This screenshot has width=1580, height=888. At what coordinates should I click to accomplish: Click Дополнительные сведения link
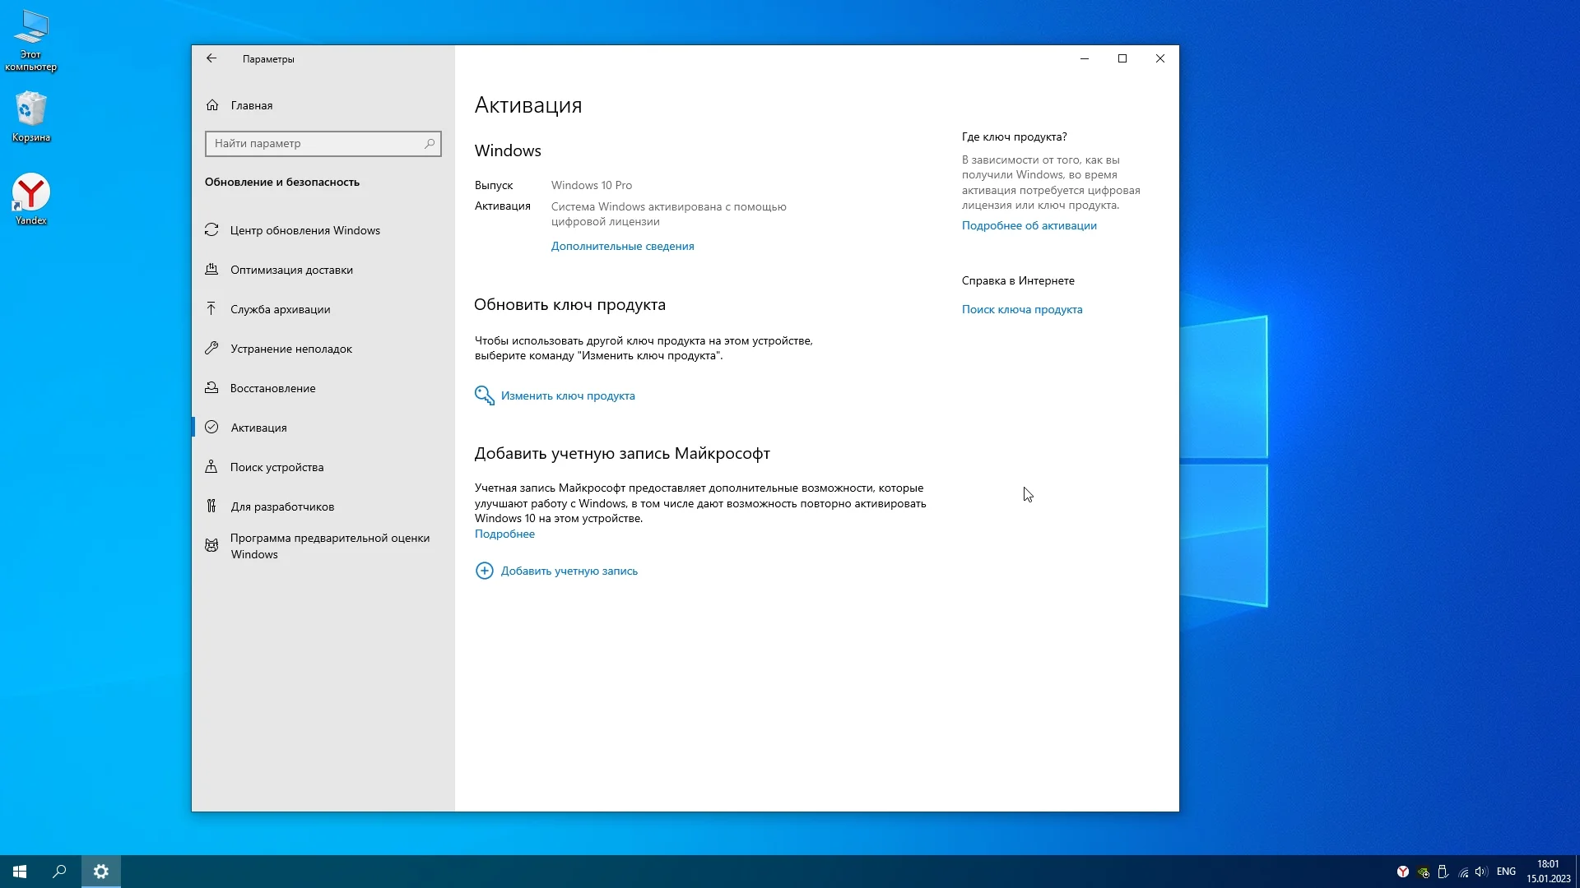pos(622,246)
